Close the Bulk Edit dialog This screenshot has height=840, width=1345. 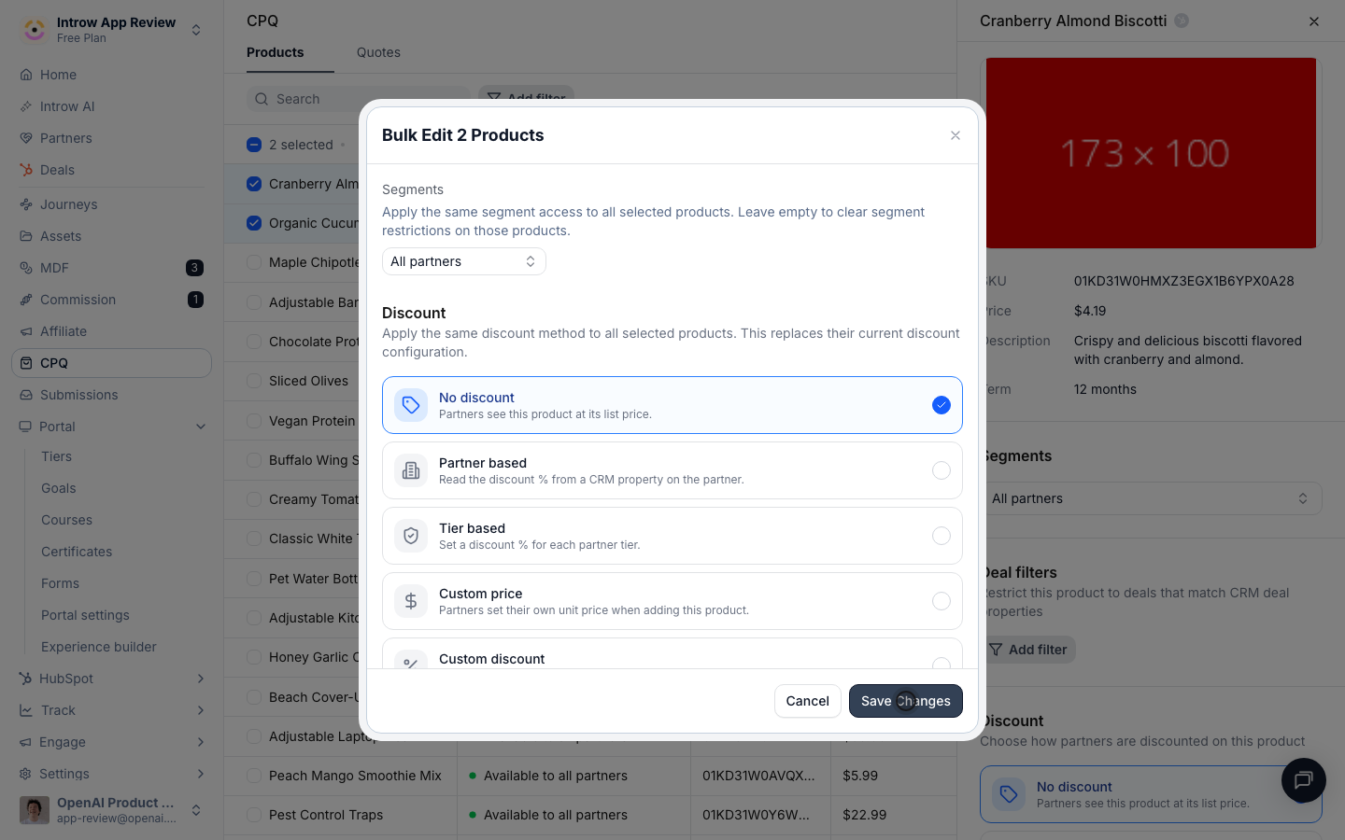(x=956, y=135)
